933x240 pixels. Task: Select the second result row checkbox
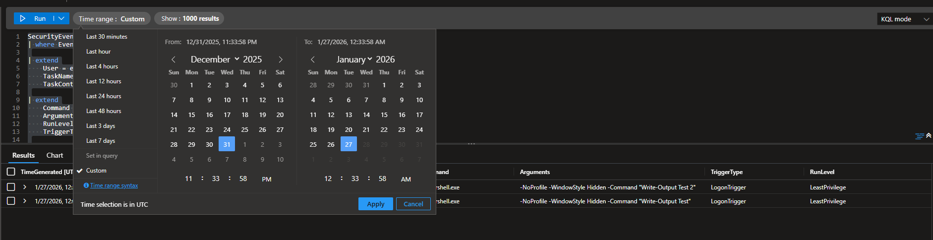pos(11,201)
